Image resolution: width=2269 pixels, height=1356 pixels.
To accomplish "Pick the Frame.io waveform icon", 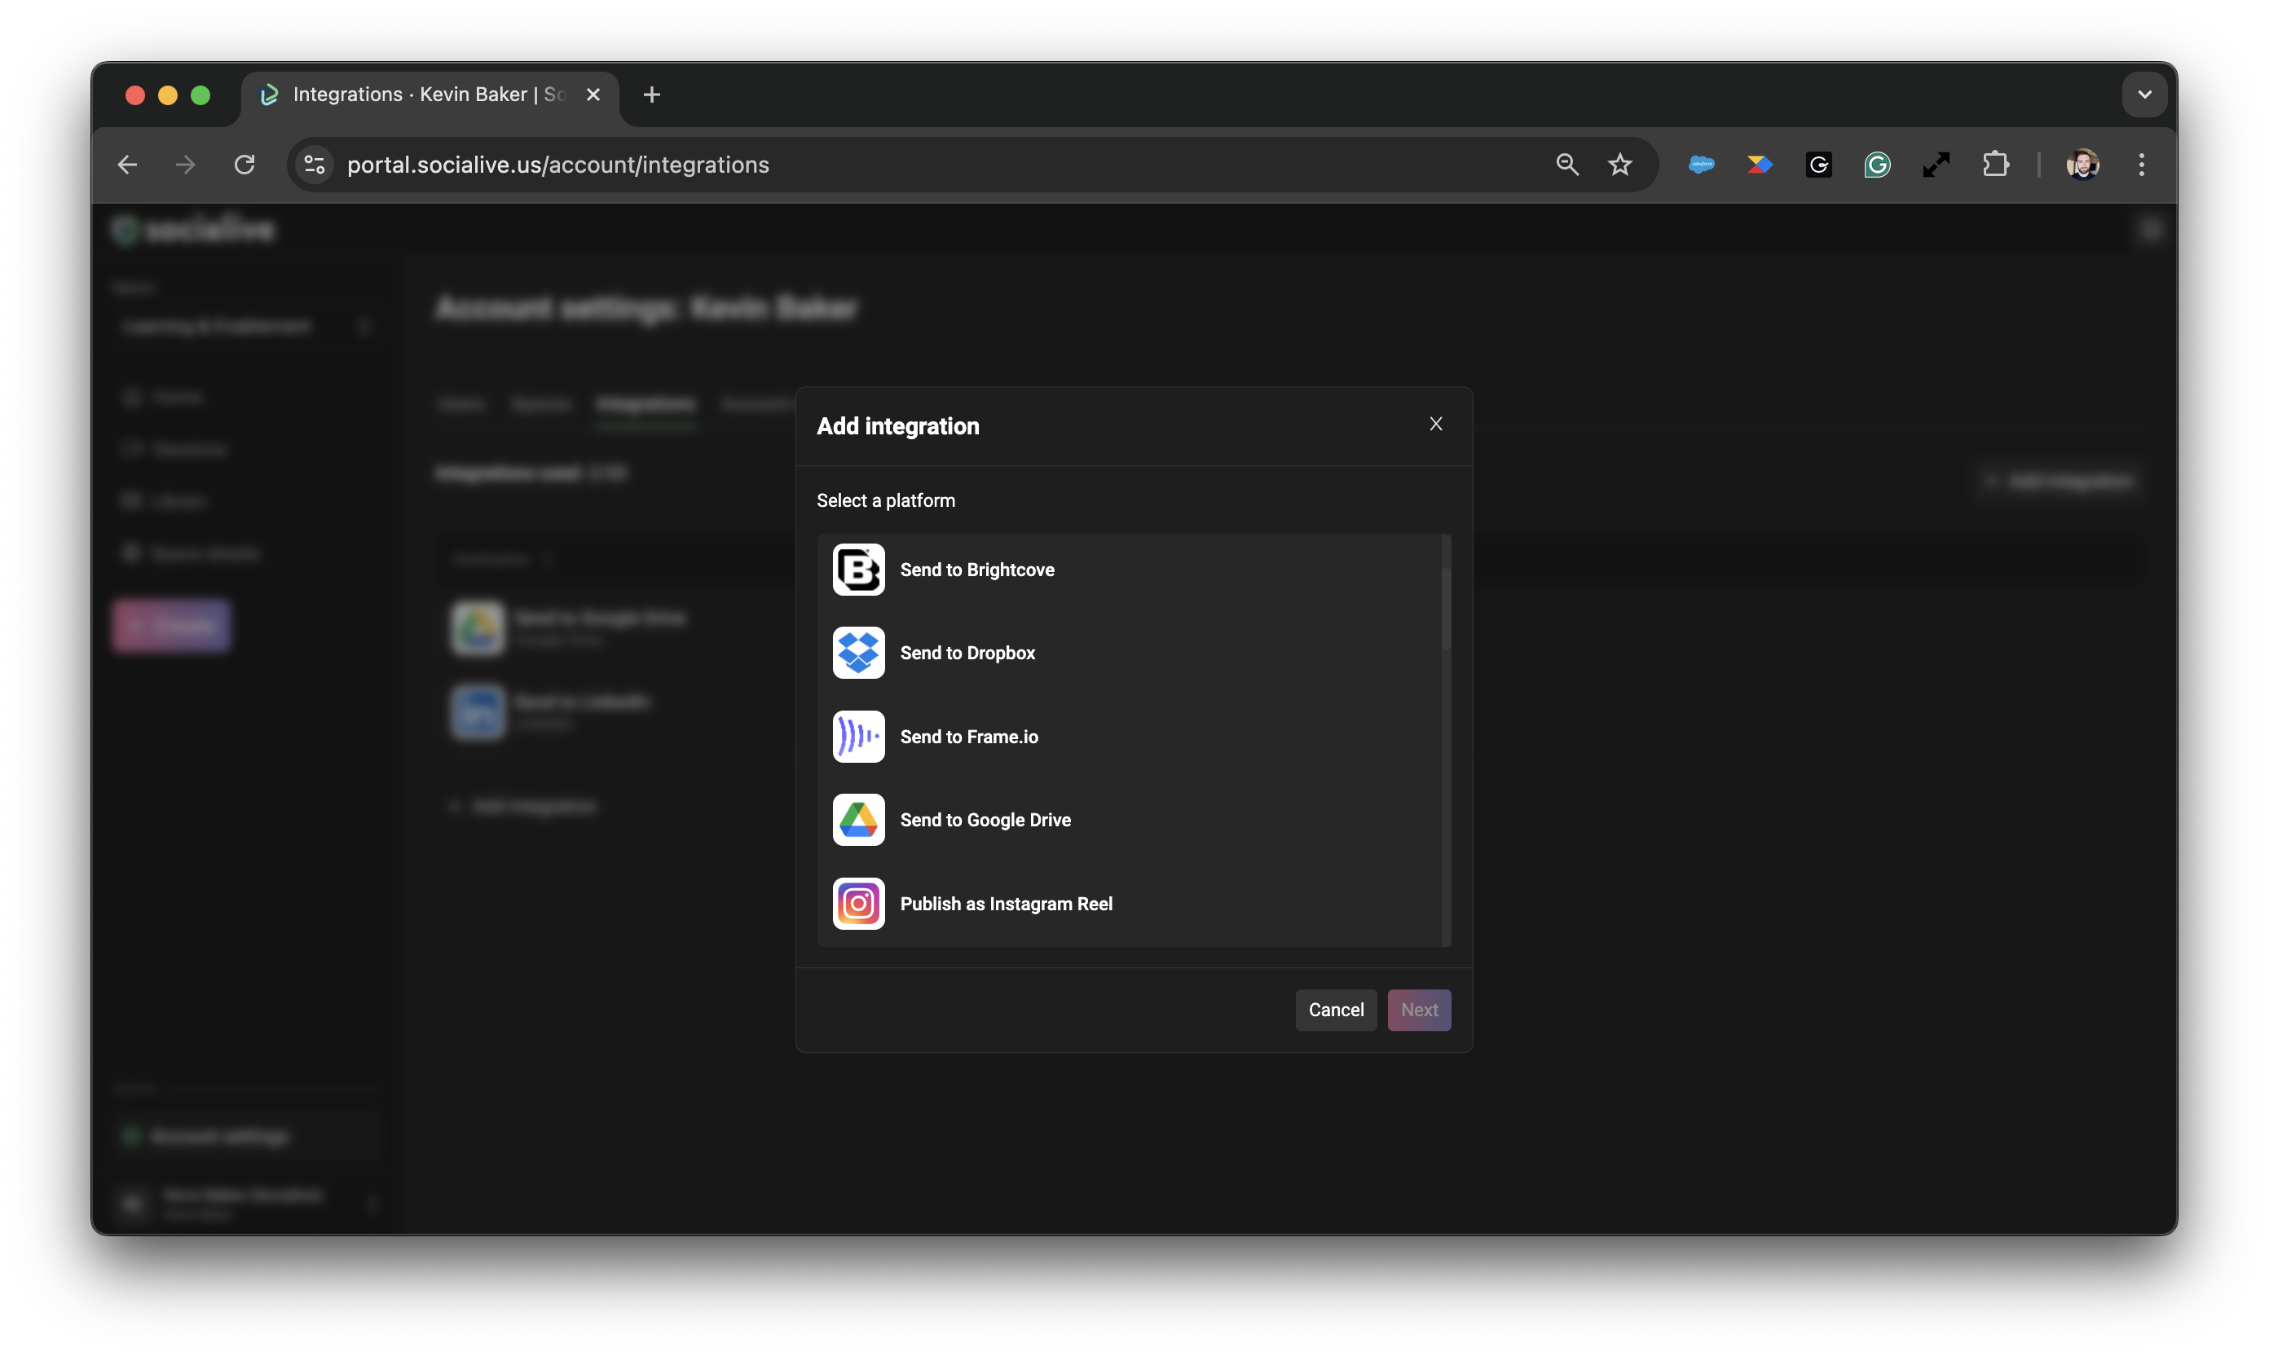I will click(858, 737).
